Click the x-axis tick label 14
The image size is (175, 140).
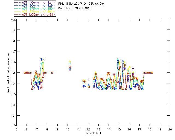pos(109,129)
